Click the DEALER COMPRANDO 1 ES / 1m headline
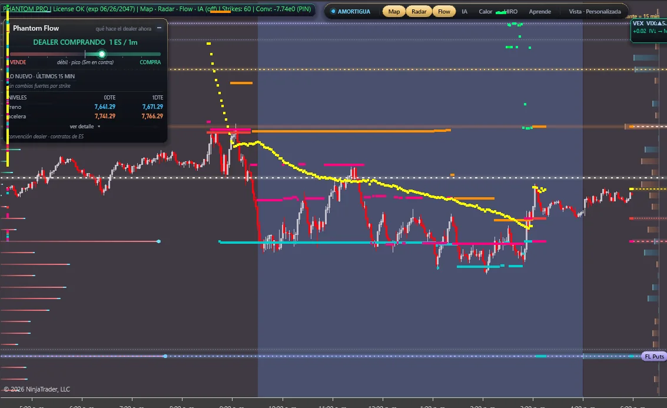Viewport: 667px width, 408px height. pyautogui.click(x=85, y=42)
